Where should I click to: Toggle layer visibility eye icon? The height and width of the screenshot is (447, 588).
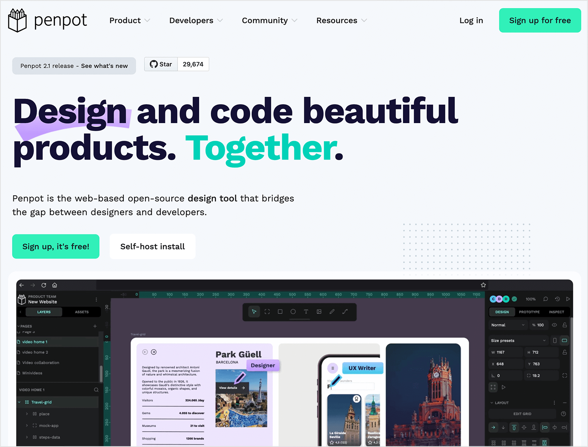tap(554, 325)
